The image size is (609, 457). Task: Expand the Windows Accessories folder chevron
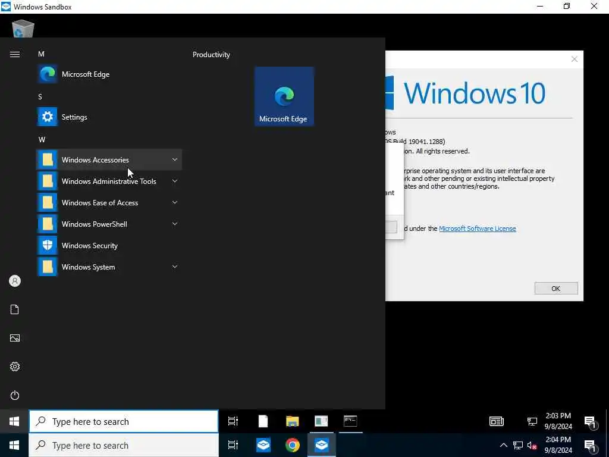[175, 159]
